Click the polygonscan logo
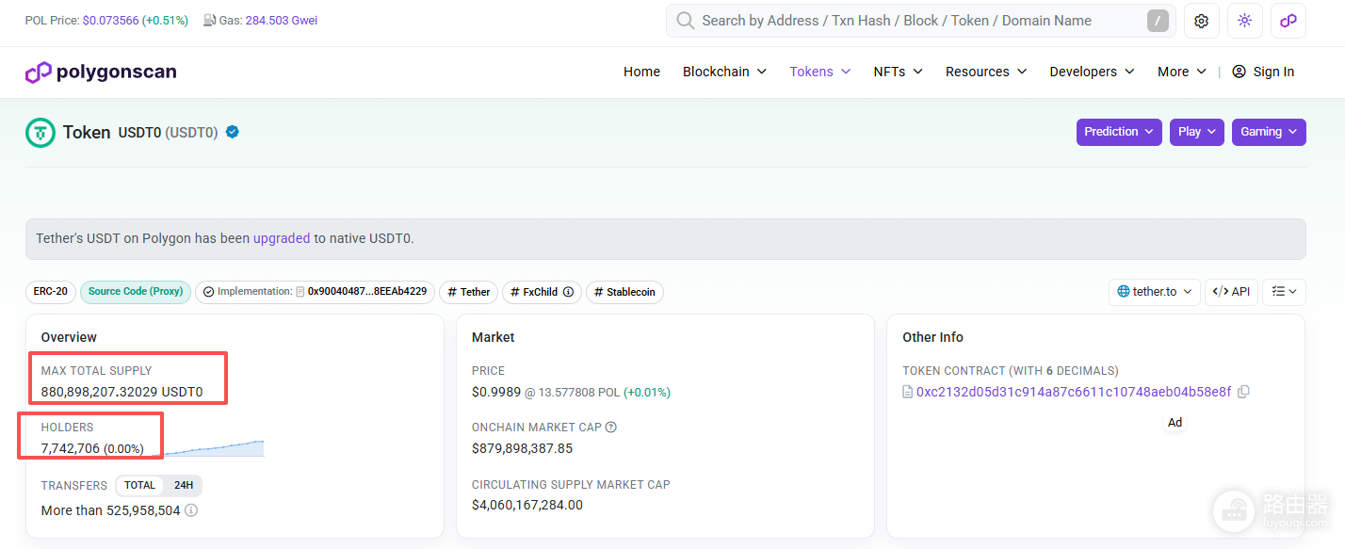1345x549 pixels. pyautogui.click(x=101, y=73)
